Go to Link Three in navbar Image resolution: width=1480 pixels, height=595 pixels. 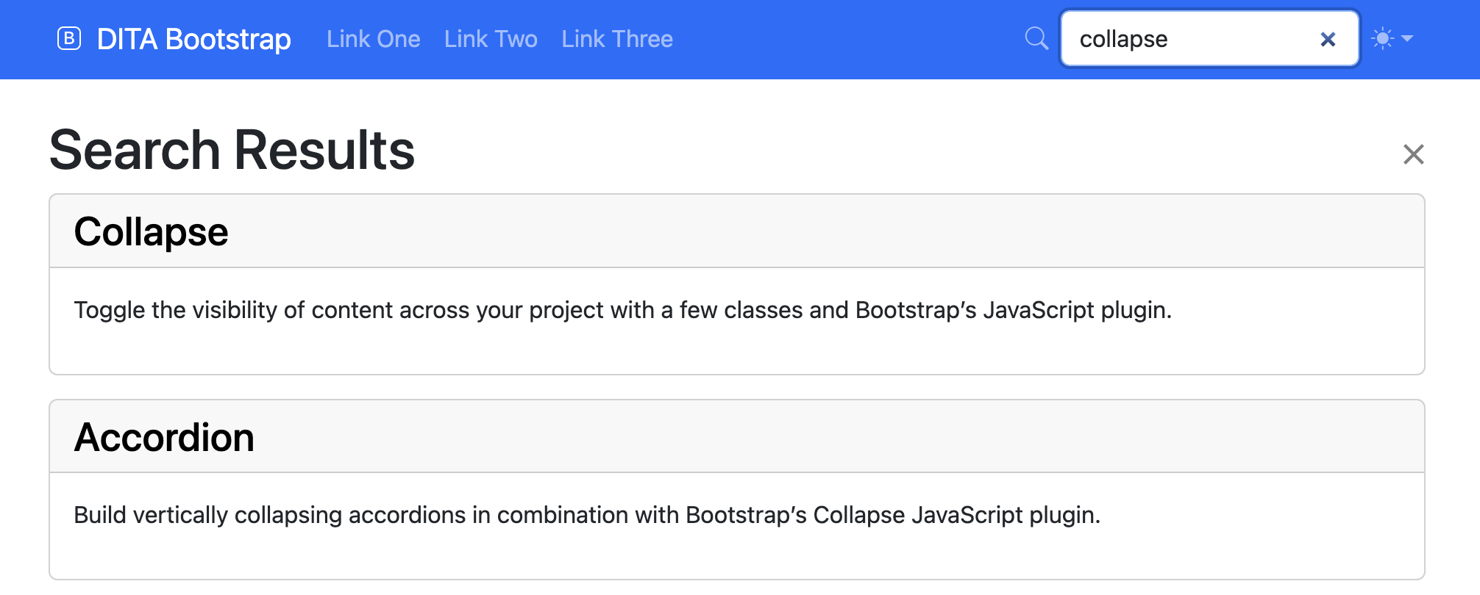point(616,39)
